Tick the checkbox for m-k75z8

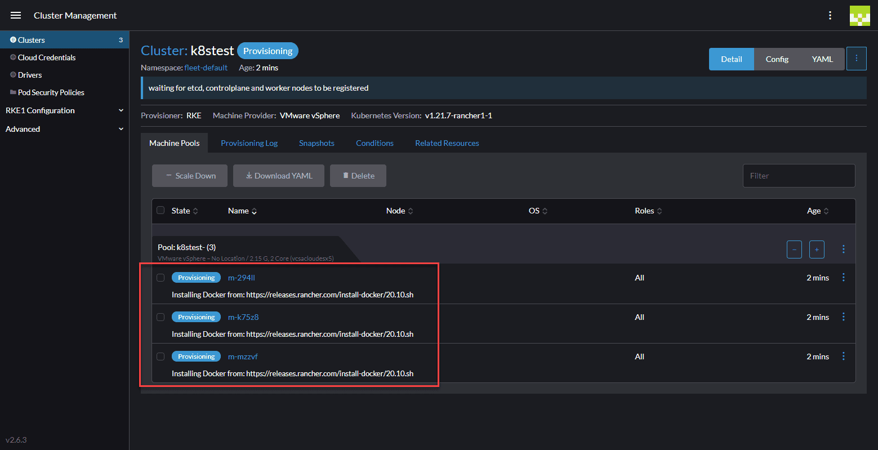tap(161, 317)
